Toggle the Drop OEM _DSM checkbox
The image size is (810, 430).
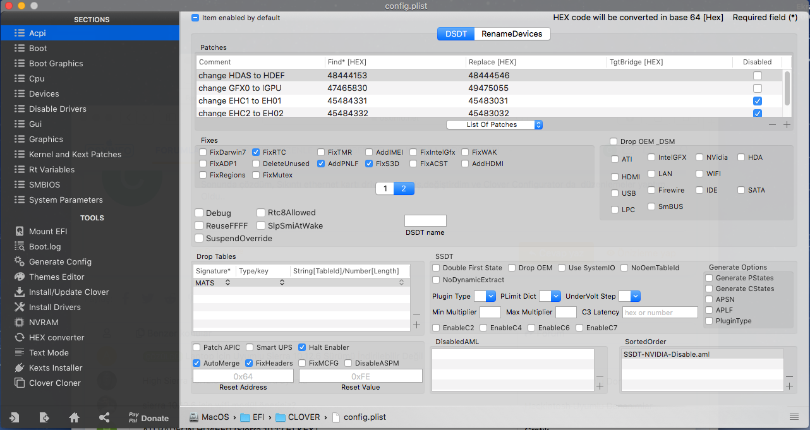point(614,141)
